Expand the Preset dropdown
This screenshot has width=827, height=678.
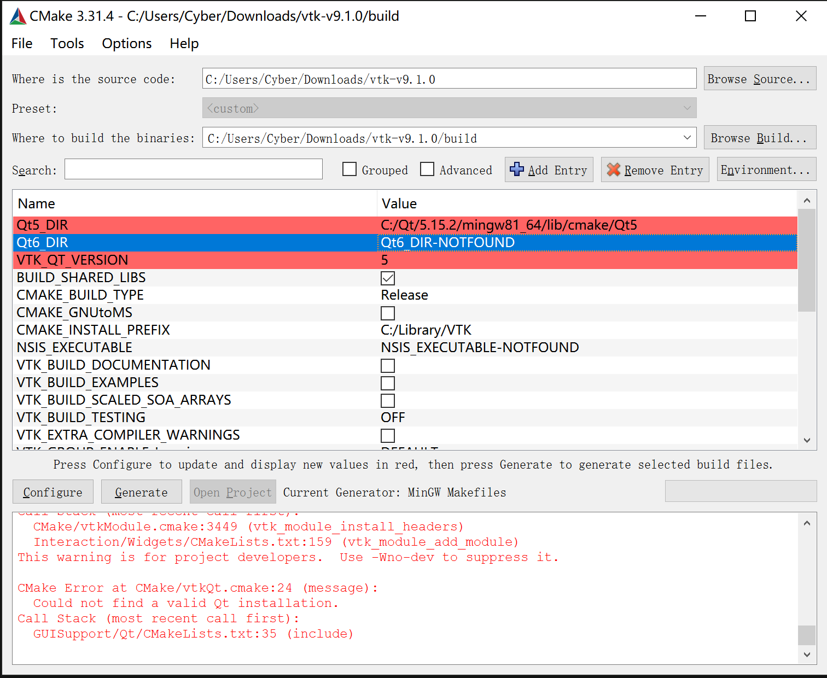(x=687, y=108)
